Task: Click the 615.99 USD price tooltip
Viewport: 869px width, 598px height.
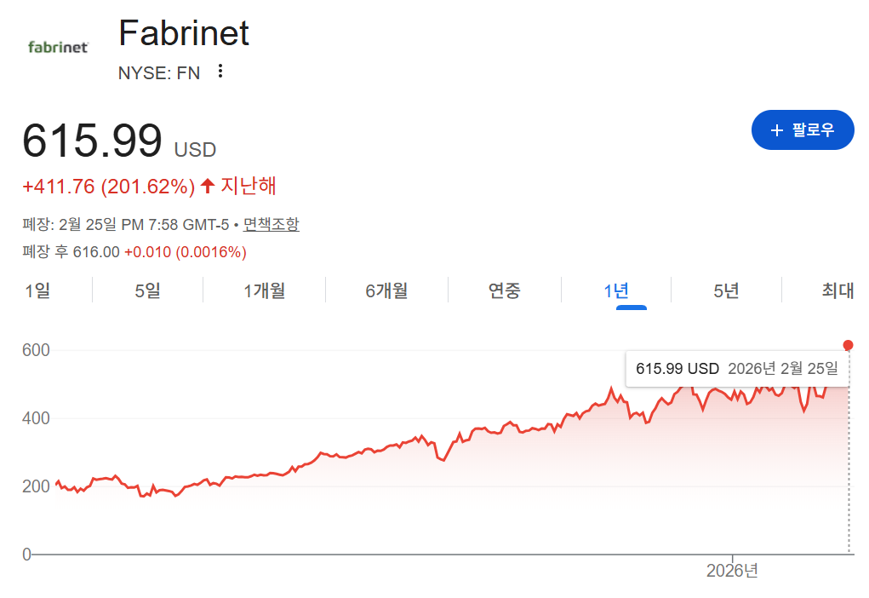Action: coord(735,368)
